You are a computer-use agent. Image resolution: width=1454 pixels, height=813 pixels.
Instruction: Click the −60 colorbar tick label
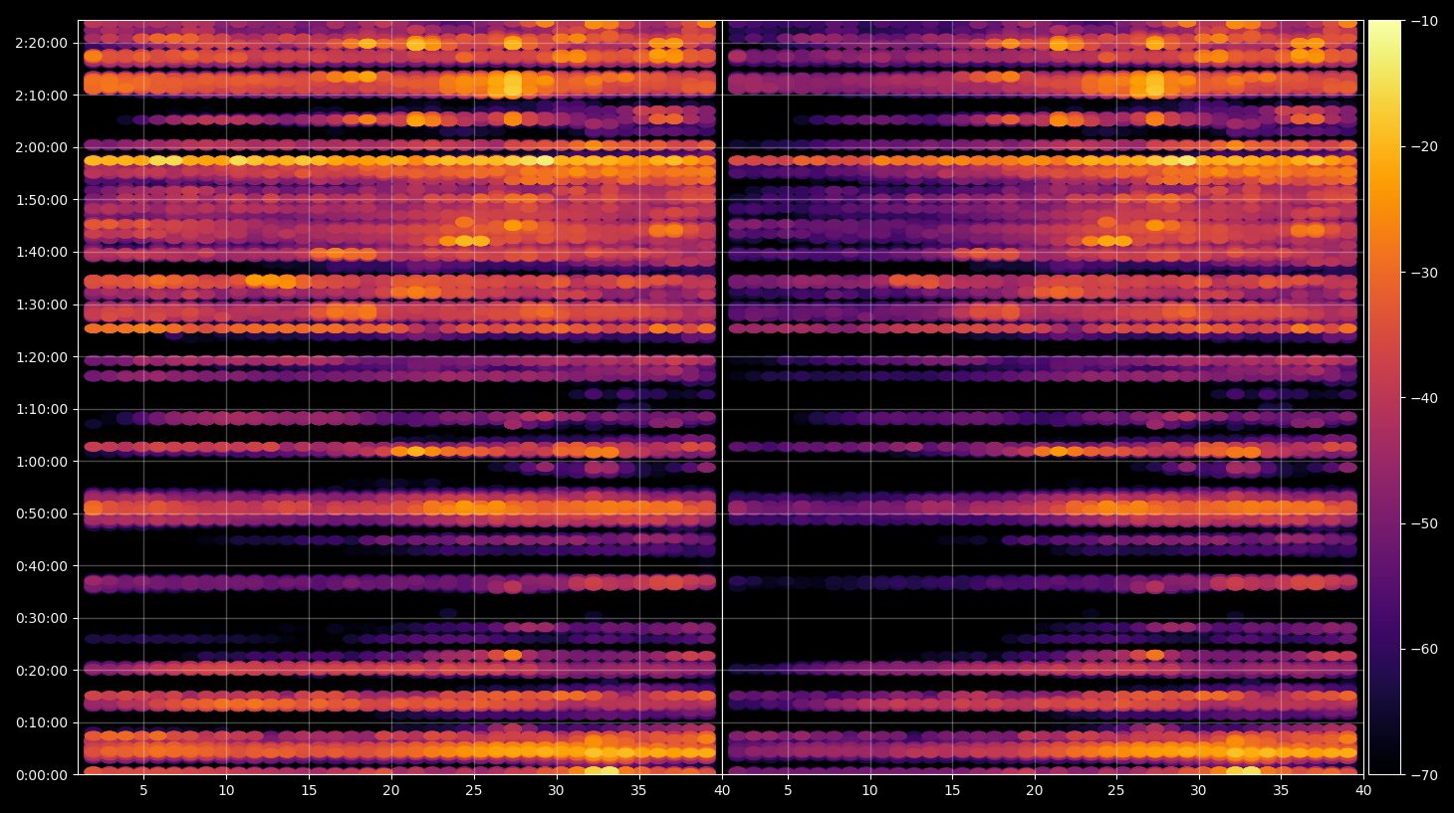(1425, 649)
